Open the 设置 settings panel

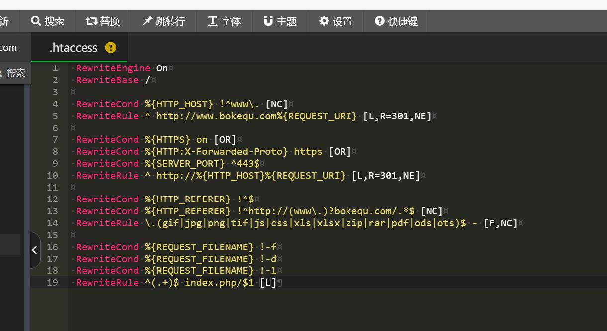[x=336, y=21]
